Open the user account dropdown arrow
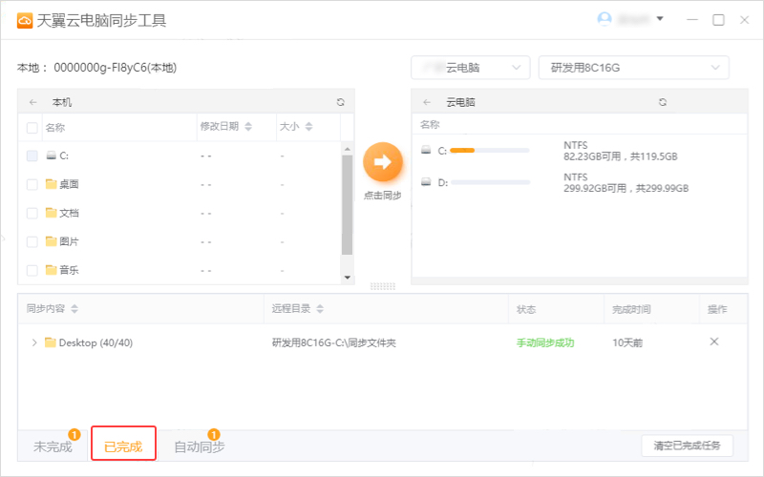The height and width of the screenshot is (477, 764). [660, 19]
